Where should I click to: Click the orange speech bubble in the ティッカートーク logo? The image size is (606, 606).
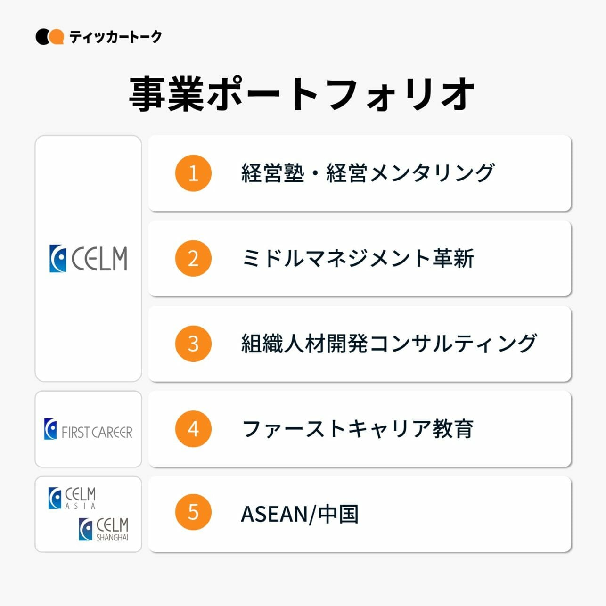tap(57, 36)
